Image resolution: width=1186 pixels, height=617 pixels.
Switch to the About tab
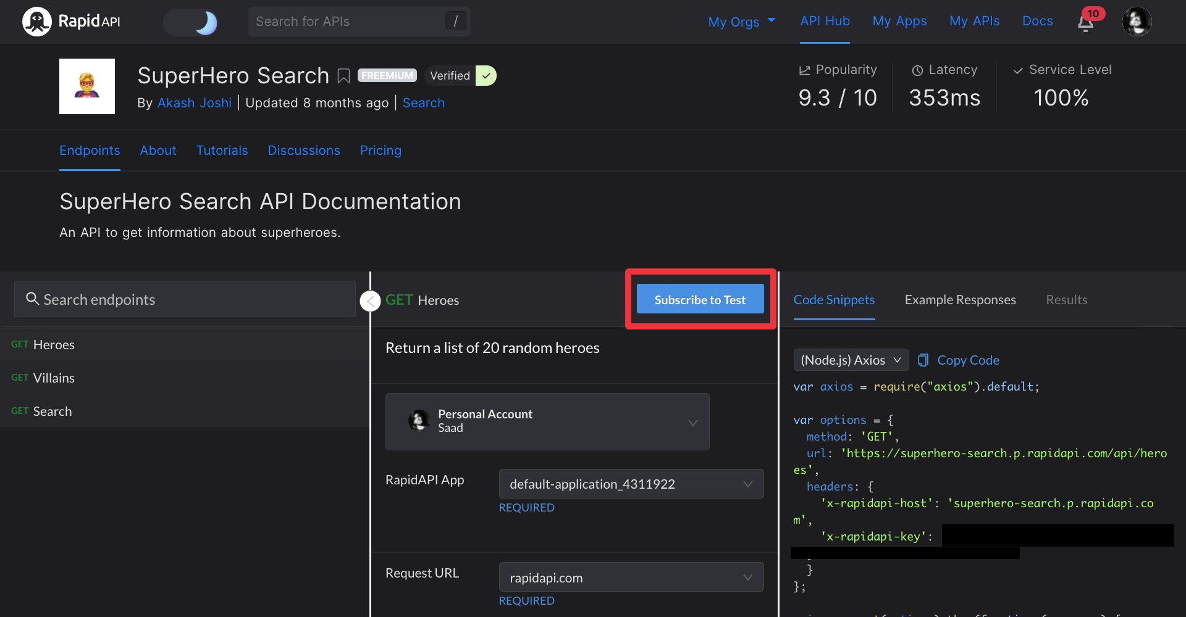158,151
